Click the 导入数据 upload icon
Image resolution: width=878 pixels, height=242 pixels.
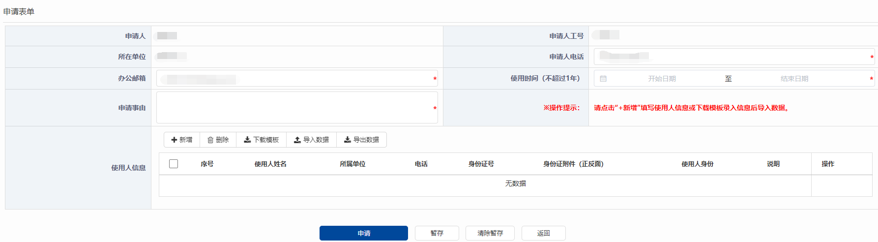point(297,140)
